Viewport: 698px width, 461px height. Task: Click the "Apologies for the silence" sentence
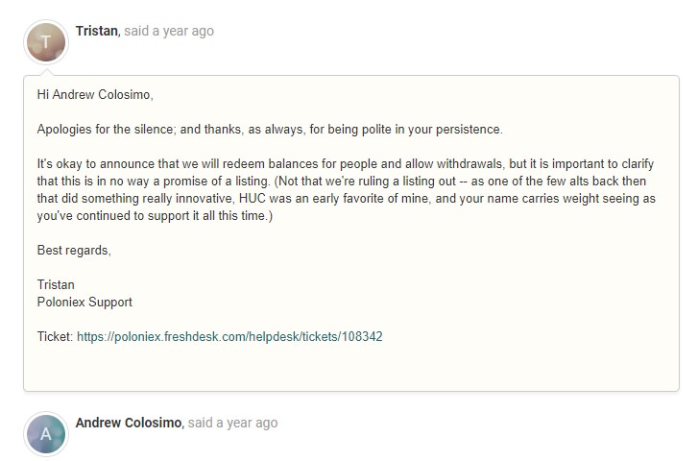pos(270,129)
